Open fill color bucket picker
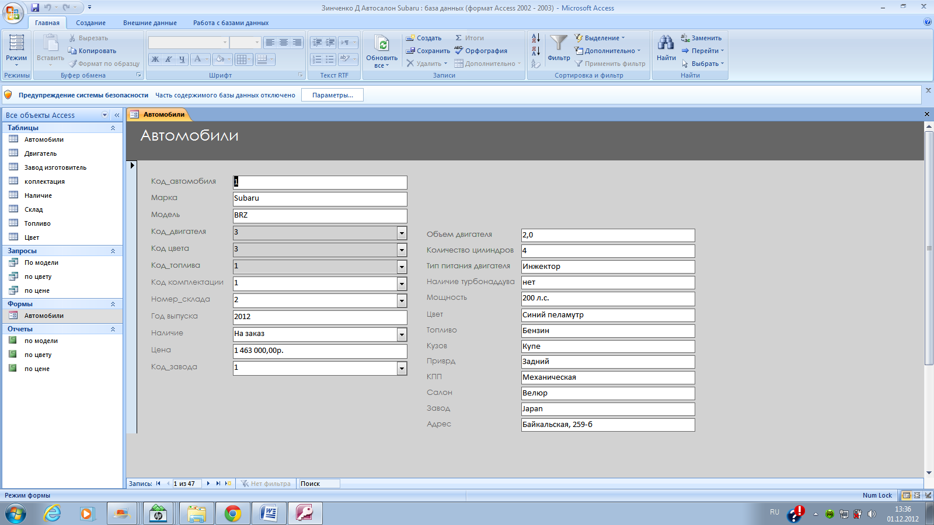934x525 pixels. pyautogui.click(x=223, y=59)
